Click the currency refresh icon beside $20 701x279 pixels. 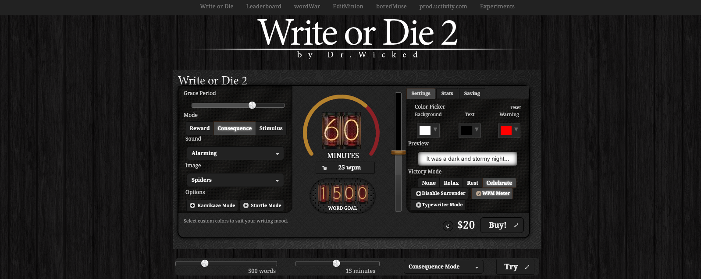point(448,226)
